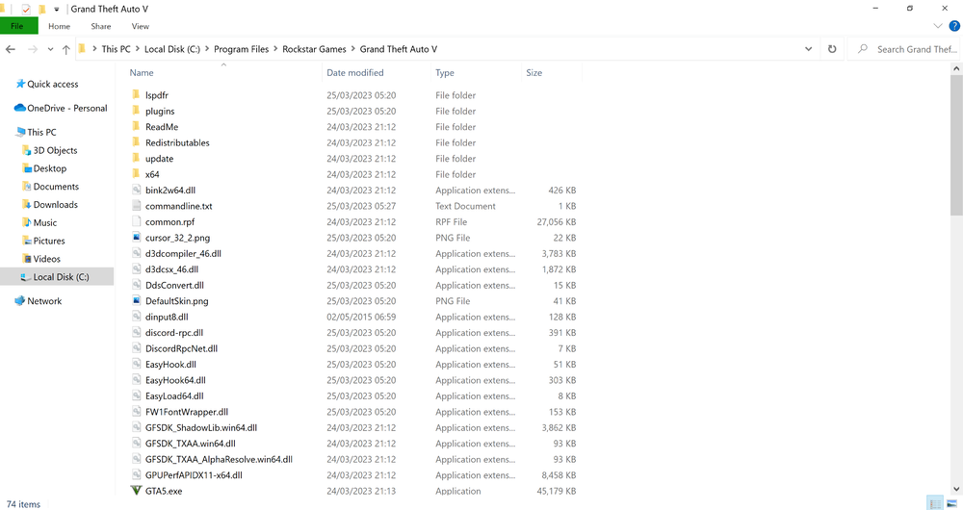
Task: Open the recent locations dropdown arrow
Action: coord(50,49)
